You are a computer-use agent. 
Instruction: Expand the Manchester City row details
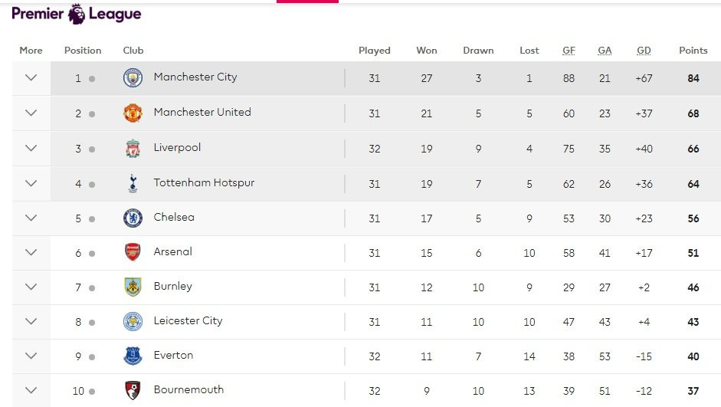pos(31,78)
